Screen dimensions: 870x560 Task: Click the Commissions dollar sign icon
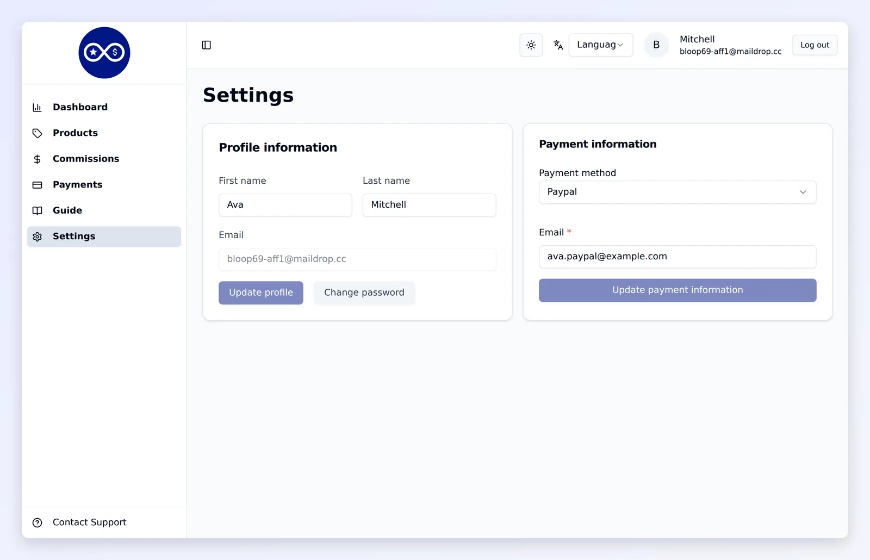click(37, 159)
